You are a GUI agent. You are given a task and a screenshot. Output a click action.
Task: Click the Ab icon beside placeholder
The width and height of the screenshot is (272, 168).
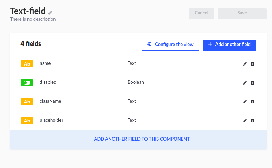tap(27, 121)
